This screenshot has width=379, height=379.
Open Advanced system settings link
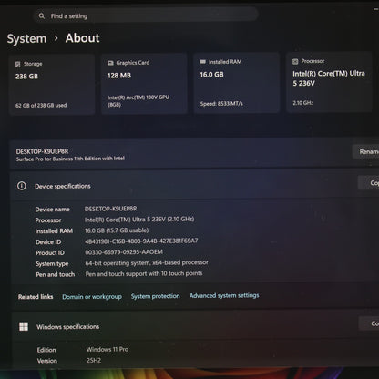click(x=224, y=295)
